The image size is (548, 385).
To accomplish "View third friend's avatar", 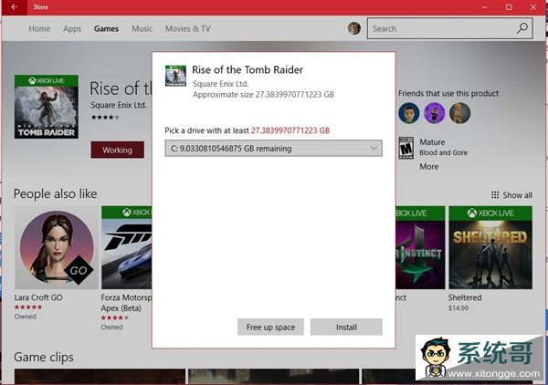I will tap(459, 113).
